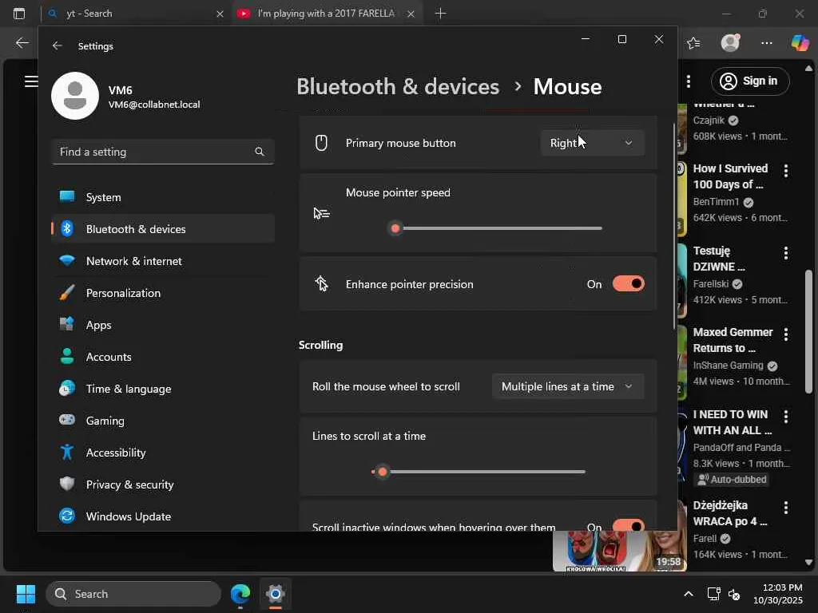
Task: Open Maxed Gemmer Returns to video
Action: click(x=733, y=340)
